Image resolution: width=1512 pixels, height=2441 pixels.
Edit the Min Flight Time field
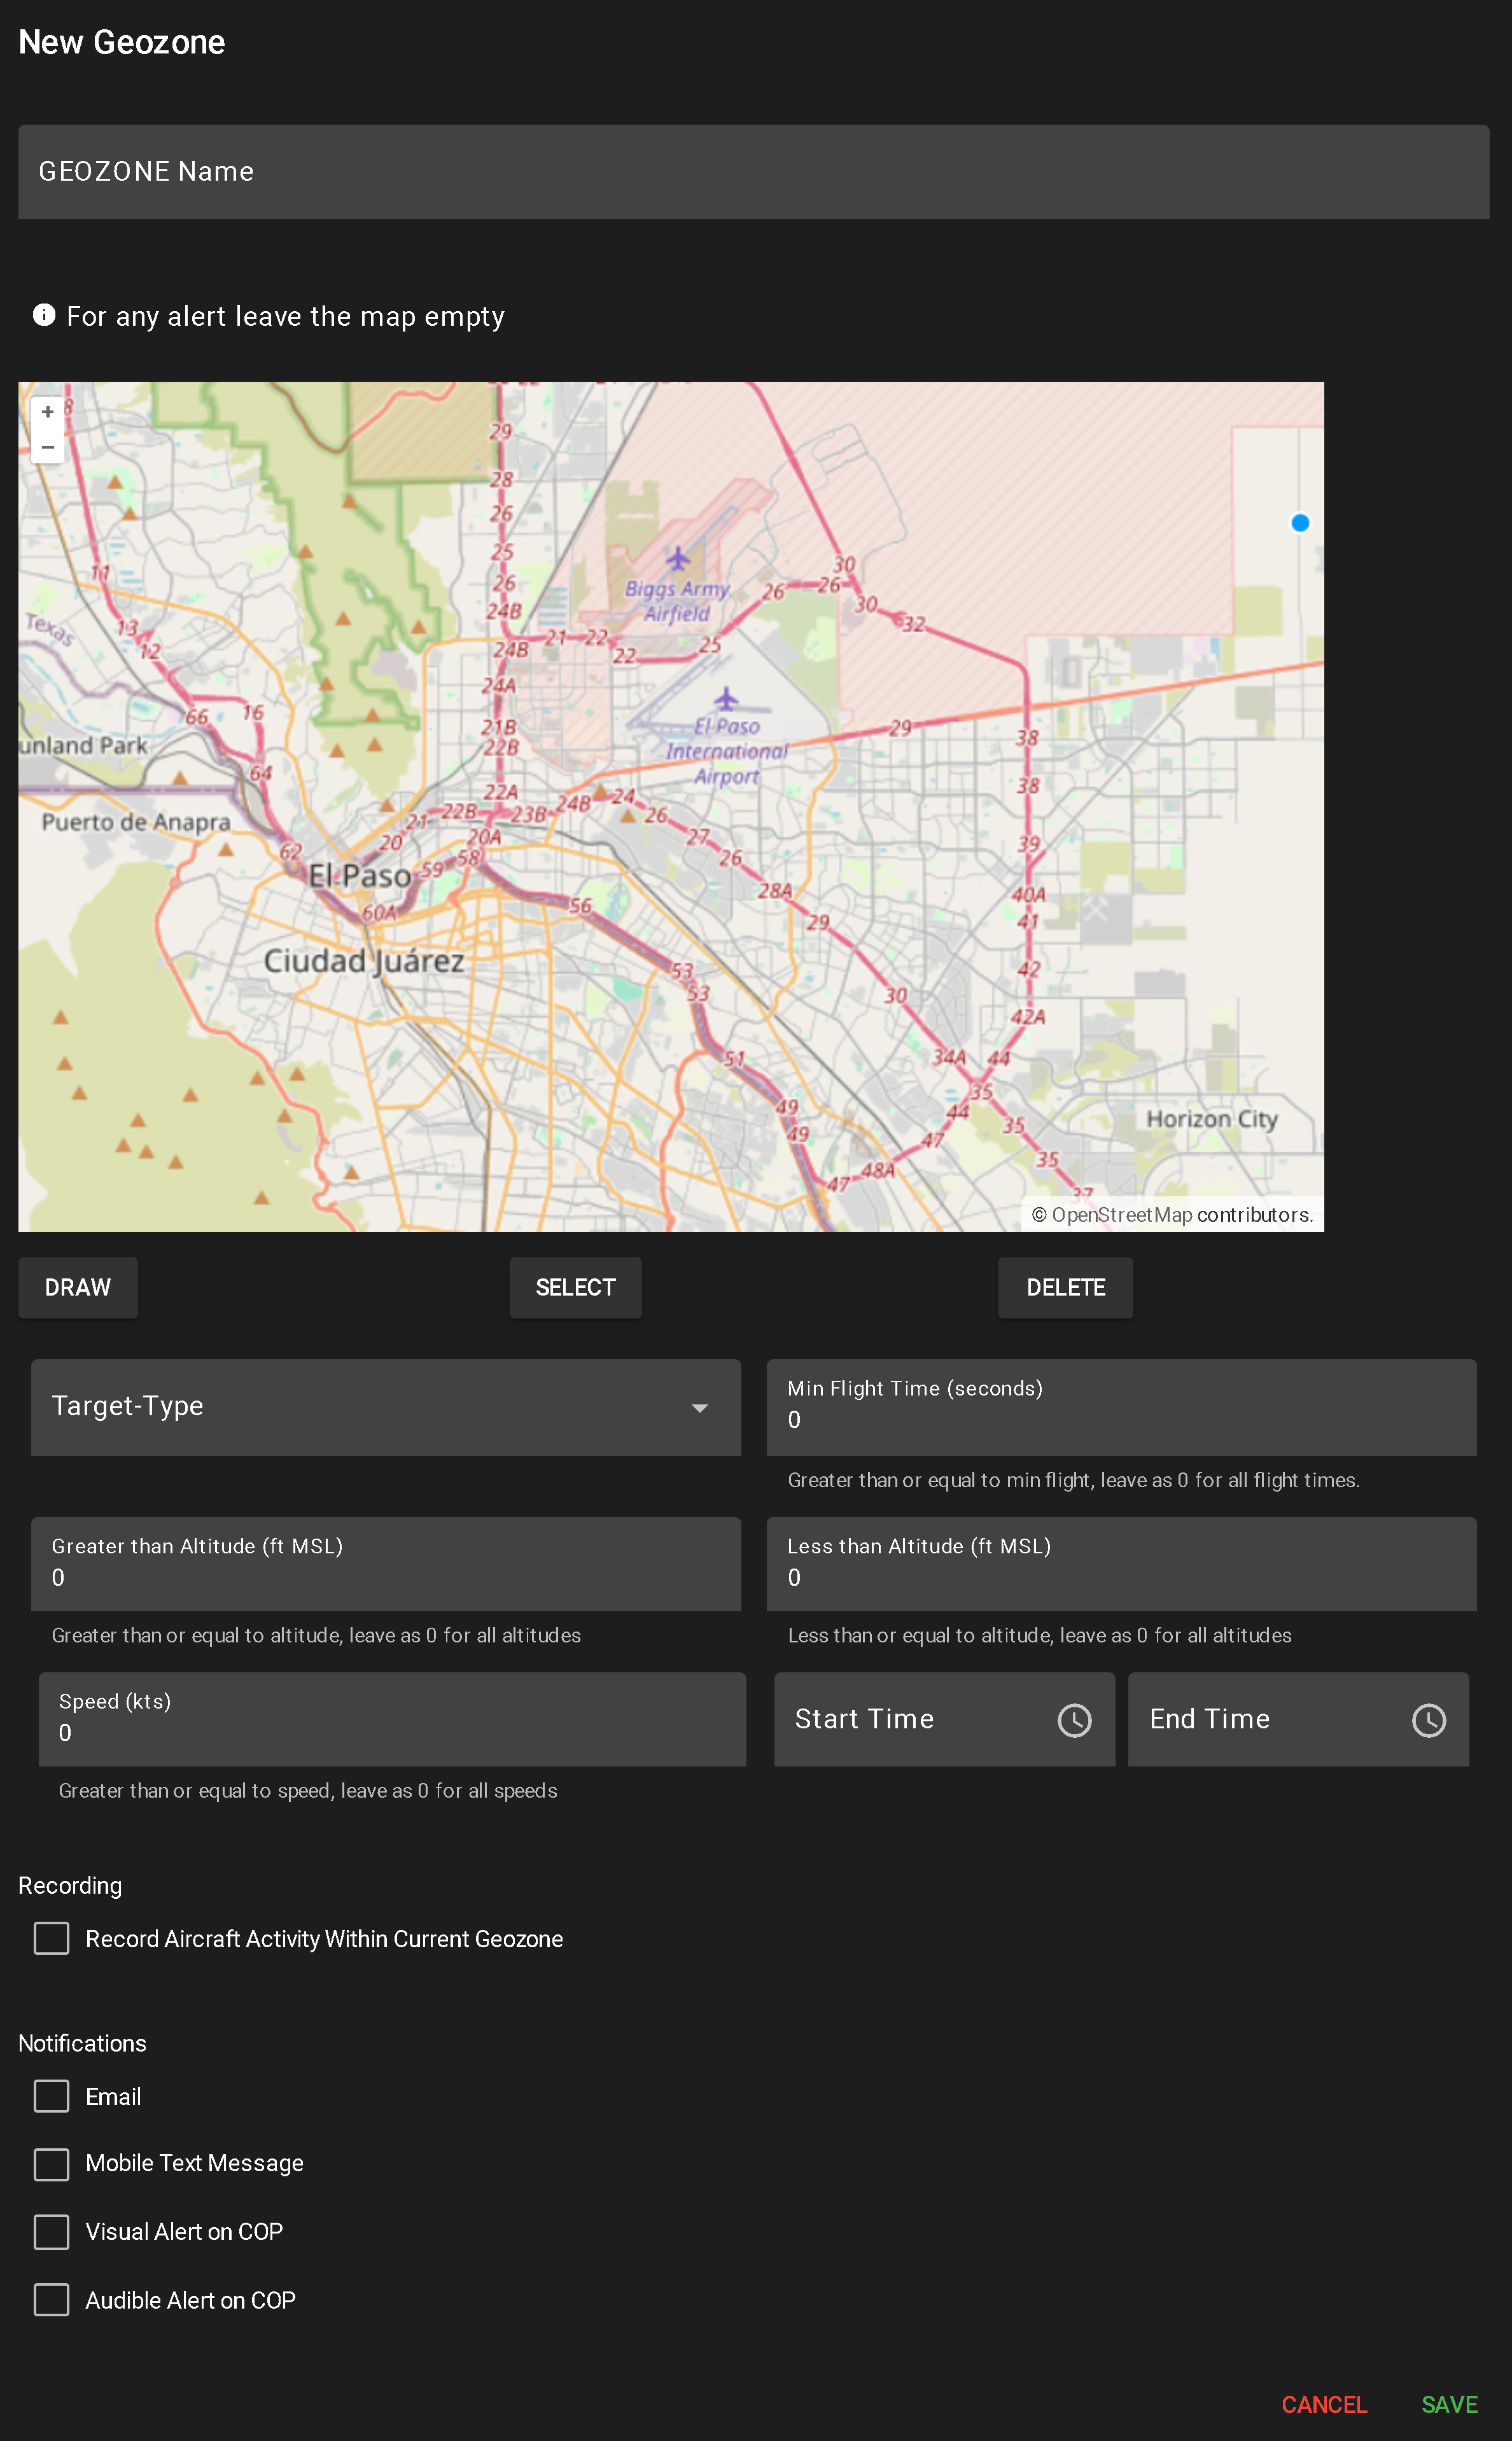(1121, 1407)
